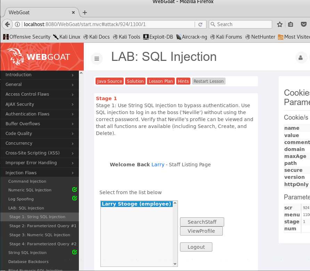
Task: Click the hamburger menu toggle button
Action: click(97, 59)
